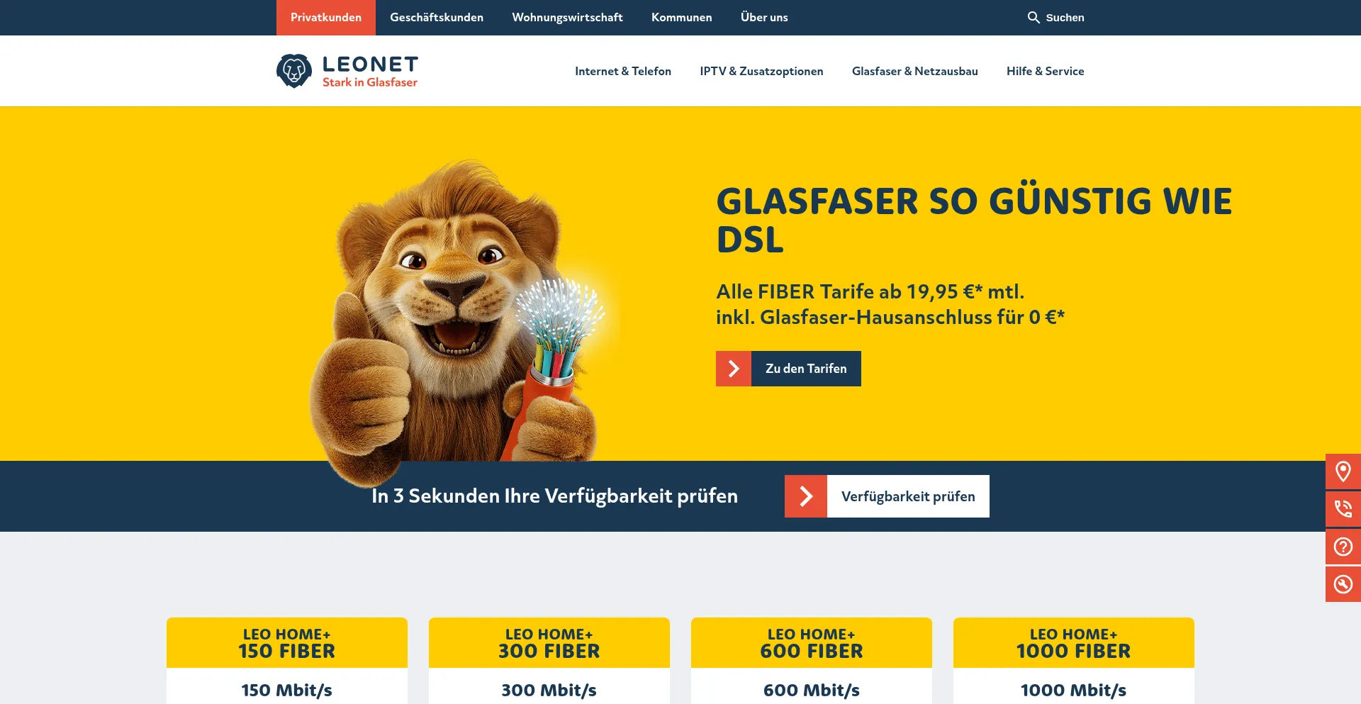Click red arrow beside Verfügbarkeit prüfen
Screen dimensions: 1361x704
tap(806, 496)
